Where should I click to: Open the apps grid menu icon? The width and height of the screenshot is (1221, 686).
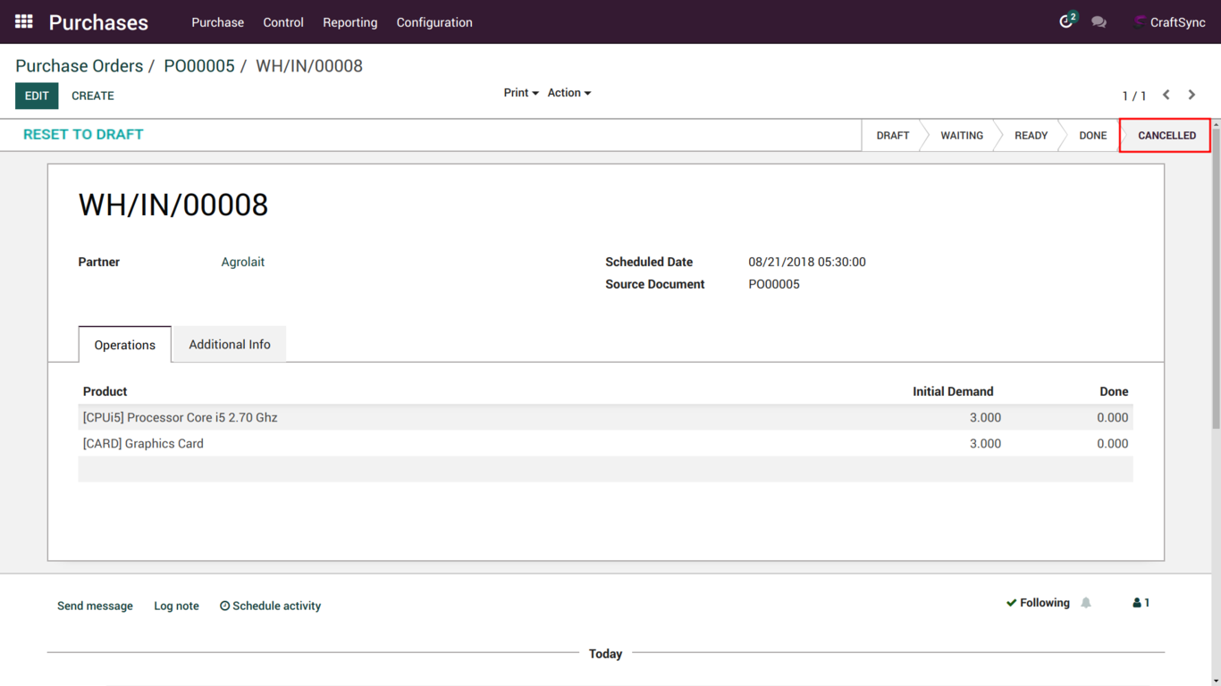click(24, 21)
